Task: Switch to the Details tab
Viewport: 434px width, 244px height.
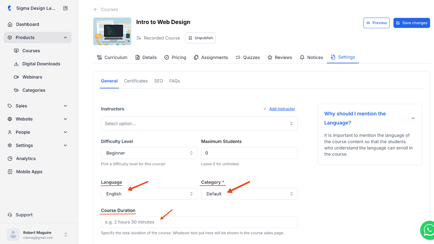Action: click(x=146, y=57)
